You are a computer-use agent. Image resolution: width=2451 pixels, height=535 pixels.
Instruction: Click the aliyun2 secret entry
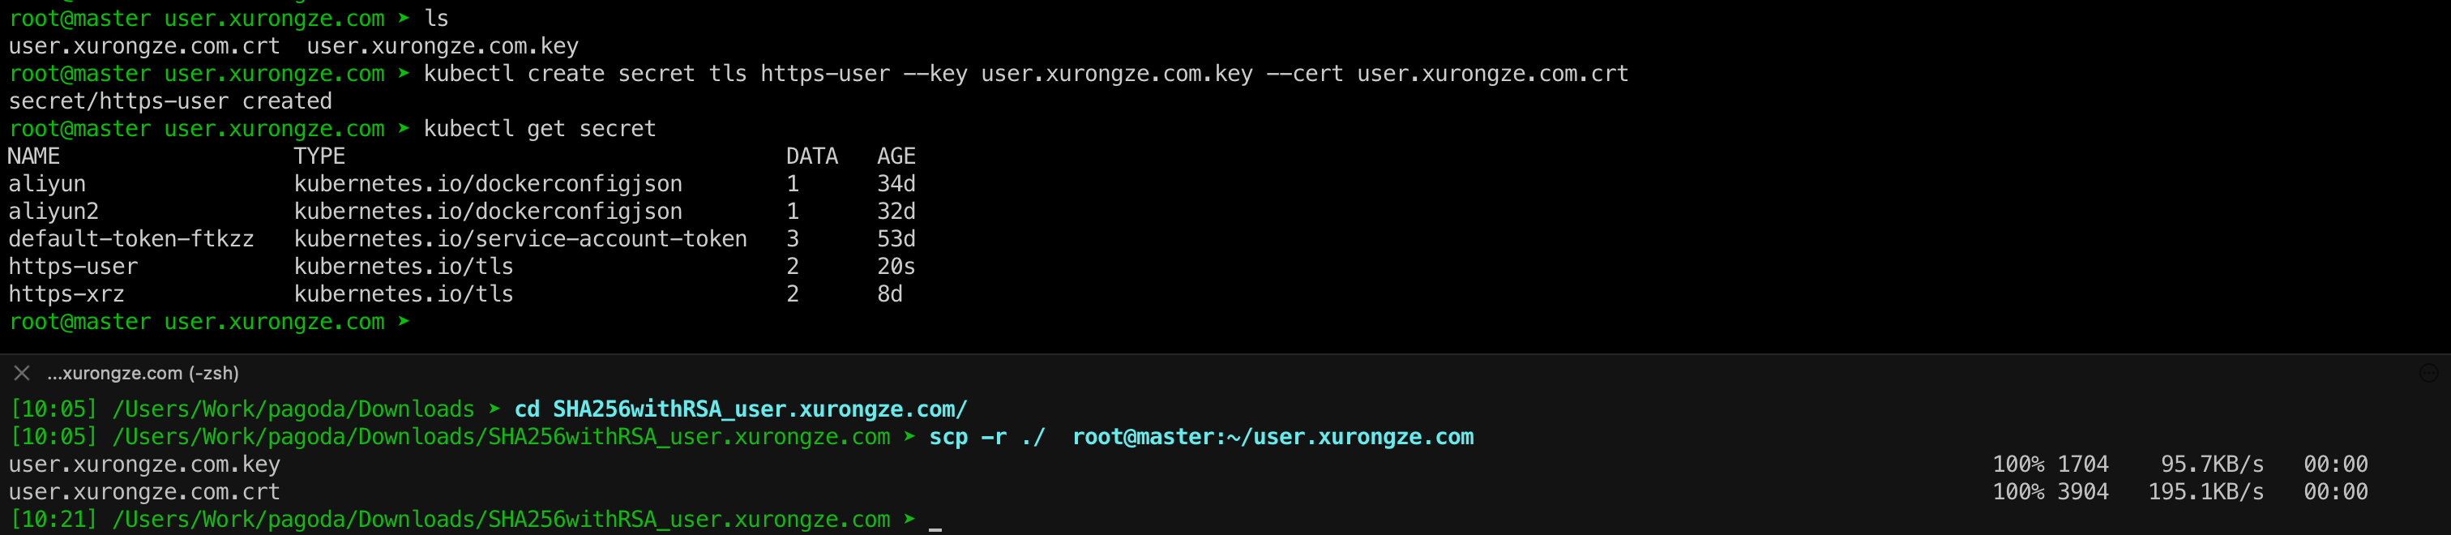click(53, 212)
